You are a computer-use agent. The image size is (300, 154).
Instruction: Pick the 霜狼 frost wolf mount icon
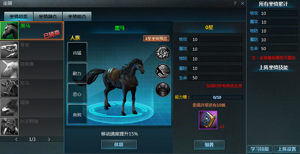pyautogui.click(x=9, y=108)
